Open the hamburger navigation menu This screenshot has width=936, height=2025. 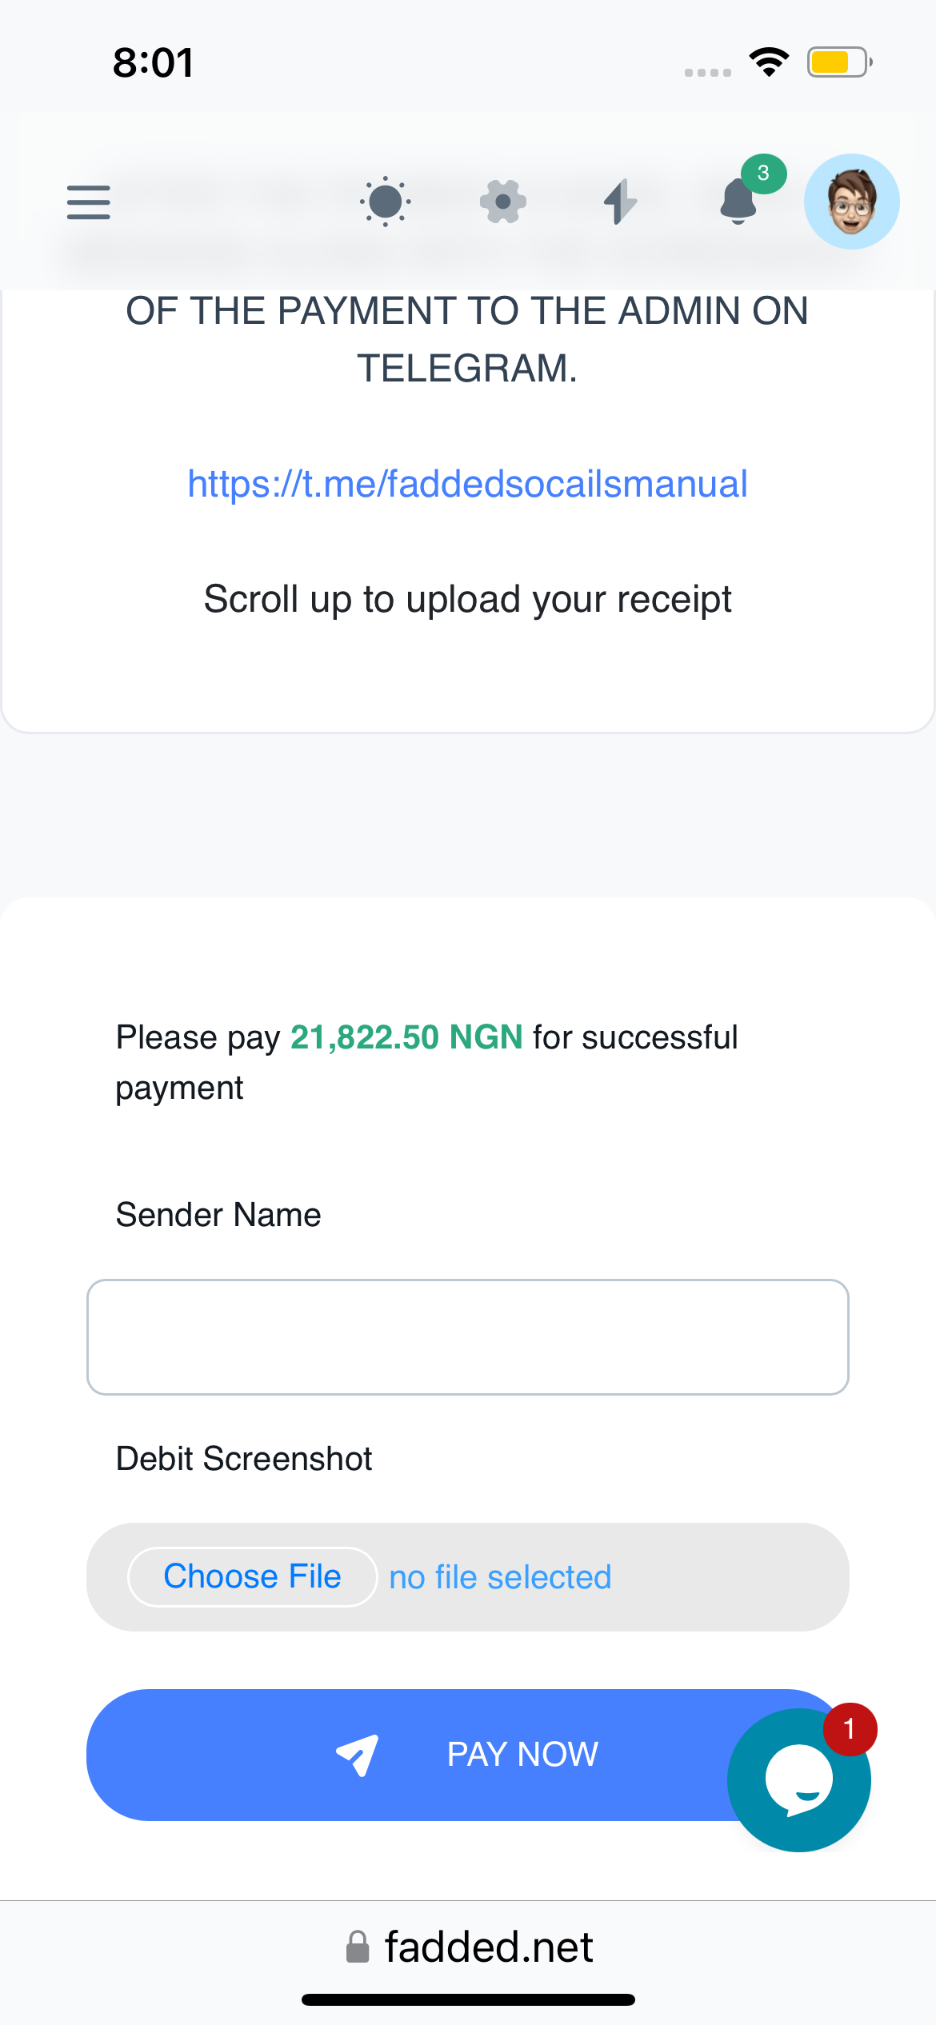(x=88, y=202)
